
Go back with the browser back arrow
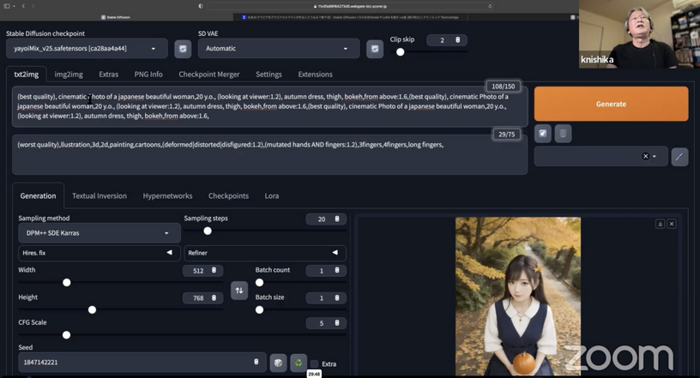coord(23,6)
